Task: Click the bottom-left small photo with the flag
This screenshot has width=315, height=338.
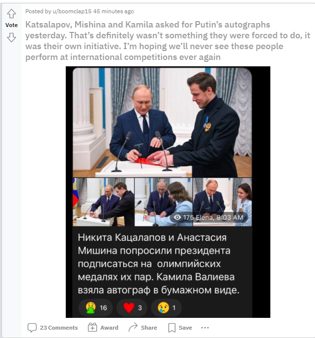Action: tap(104, 202)
